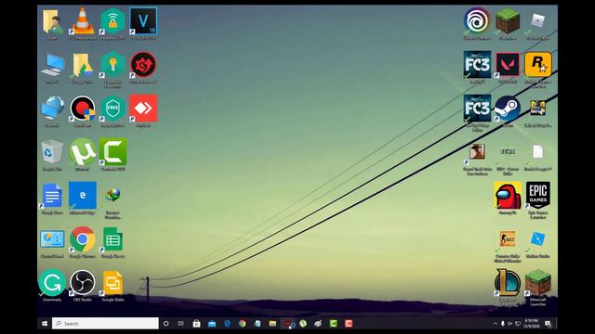The height and width of the screenshot is (334, 595).
Task: Switch to Bandicam on the taskbar
Action: coord(288,324)
